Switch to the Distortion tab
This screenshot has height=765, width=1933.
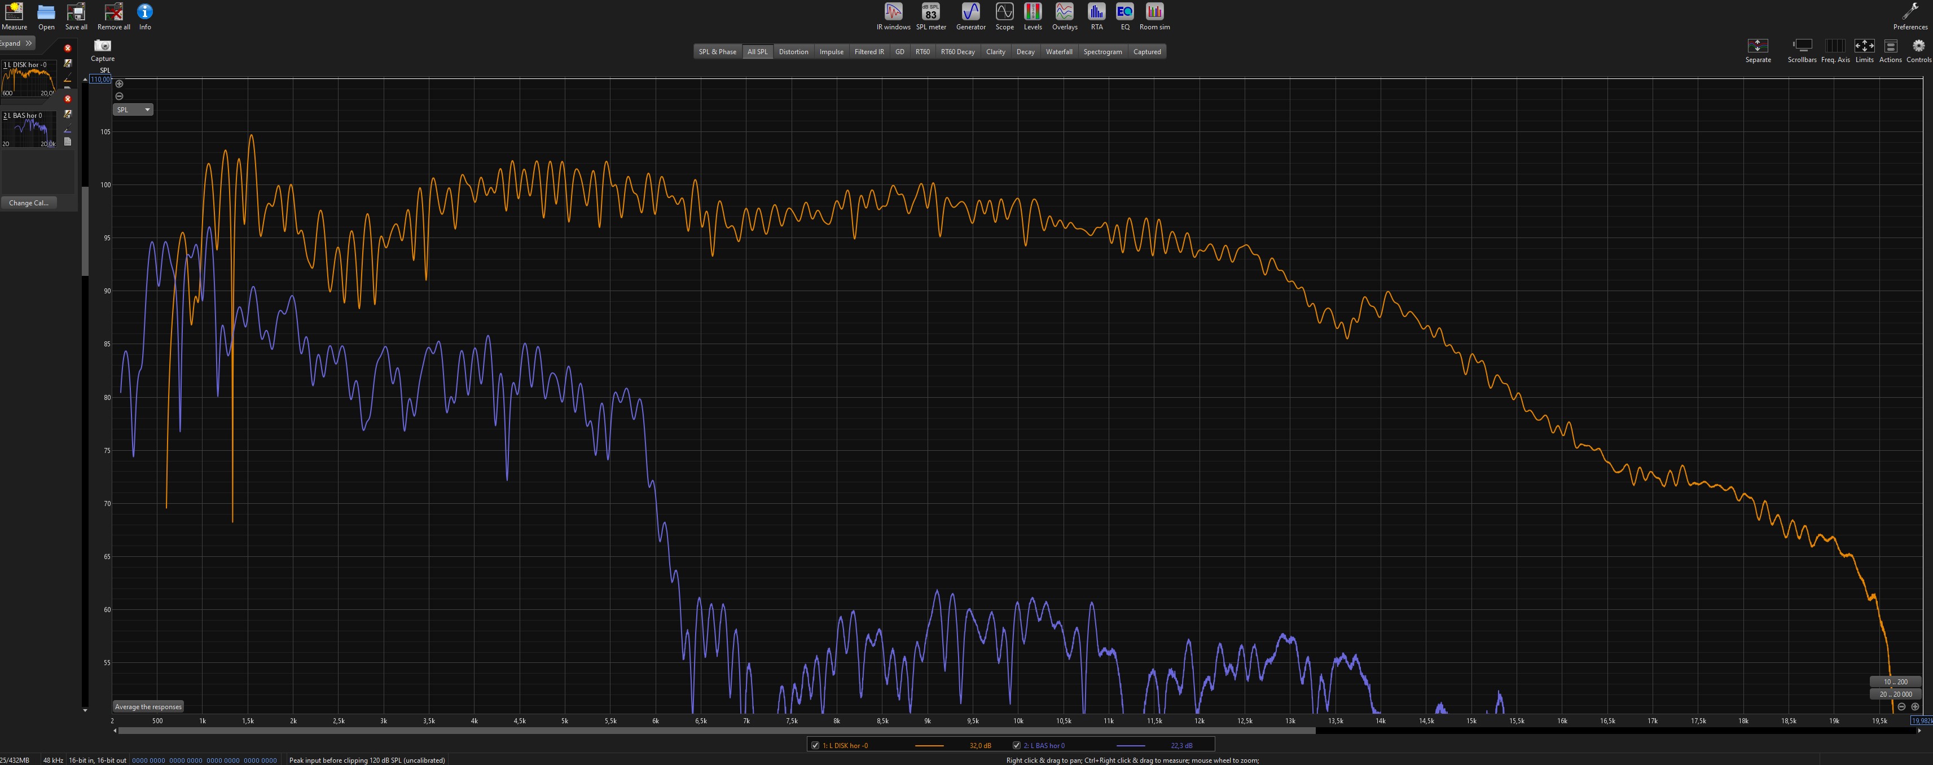point(793,52)
